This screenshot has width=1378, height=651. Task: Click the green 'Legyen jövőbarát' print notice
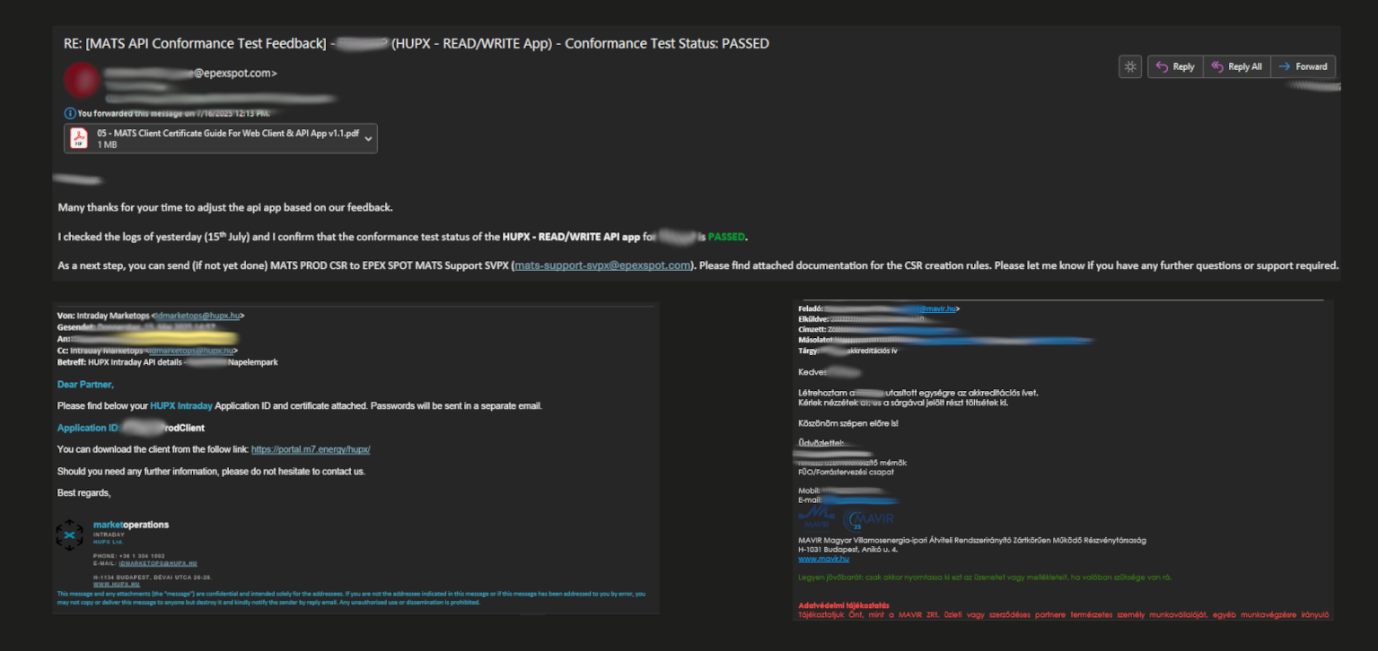click(985, 577)
